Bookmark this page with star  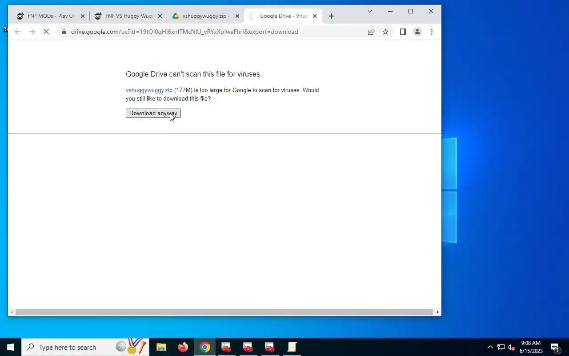[x=385, y=32]
